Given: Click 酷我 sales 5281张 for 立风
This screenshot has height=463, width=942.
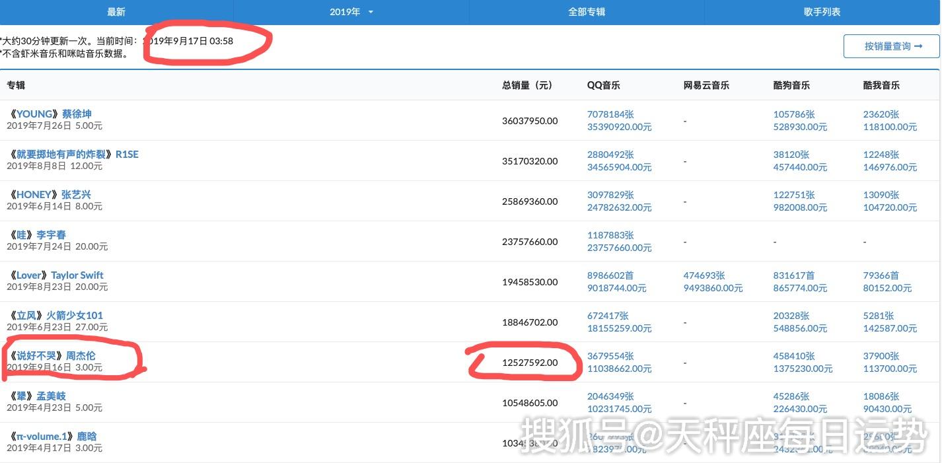Looking at the screenshot, I should coord(879,316).
